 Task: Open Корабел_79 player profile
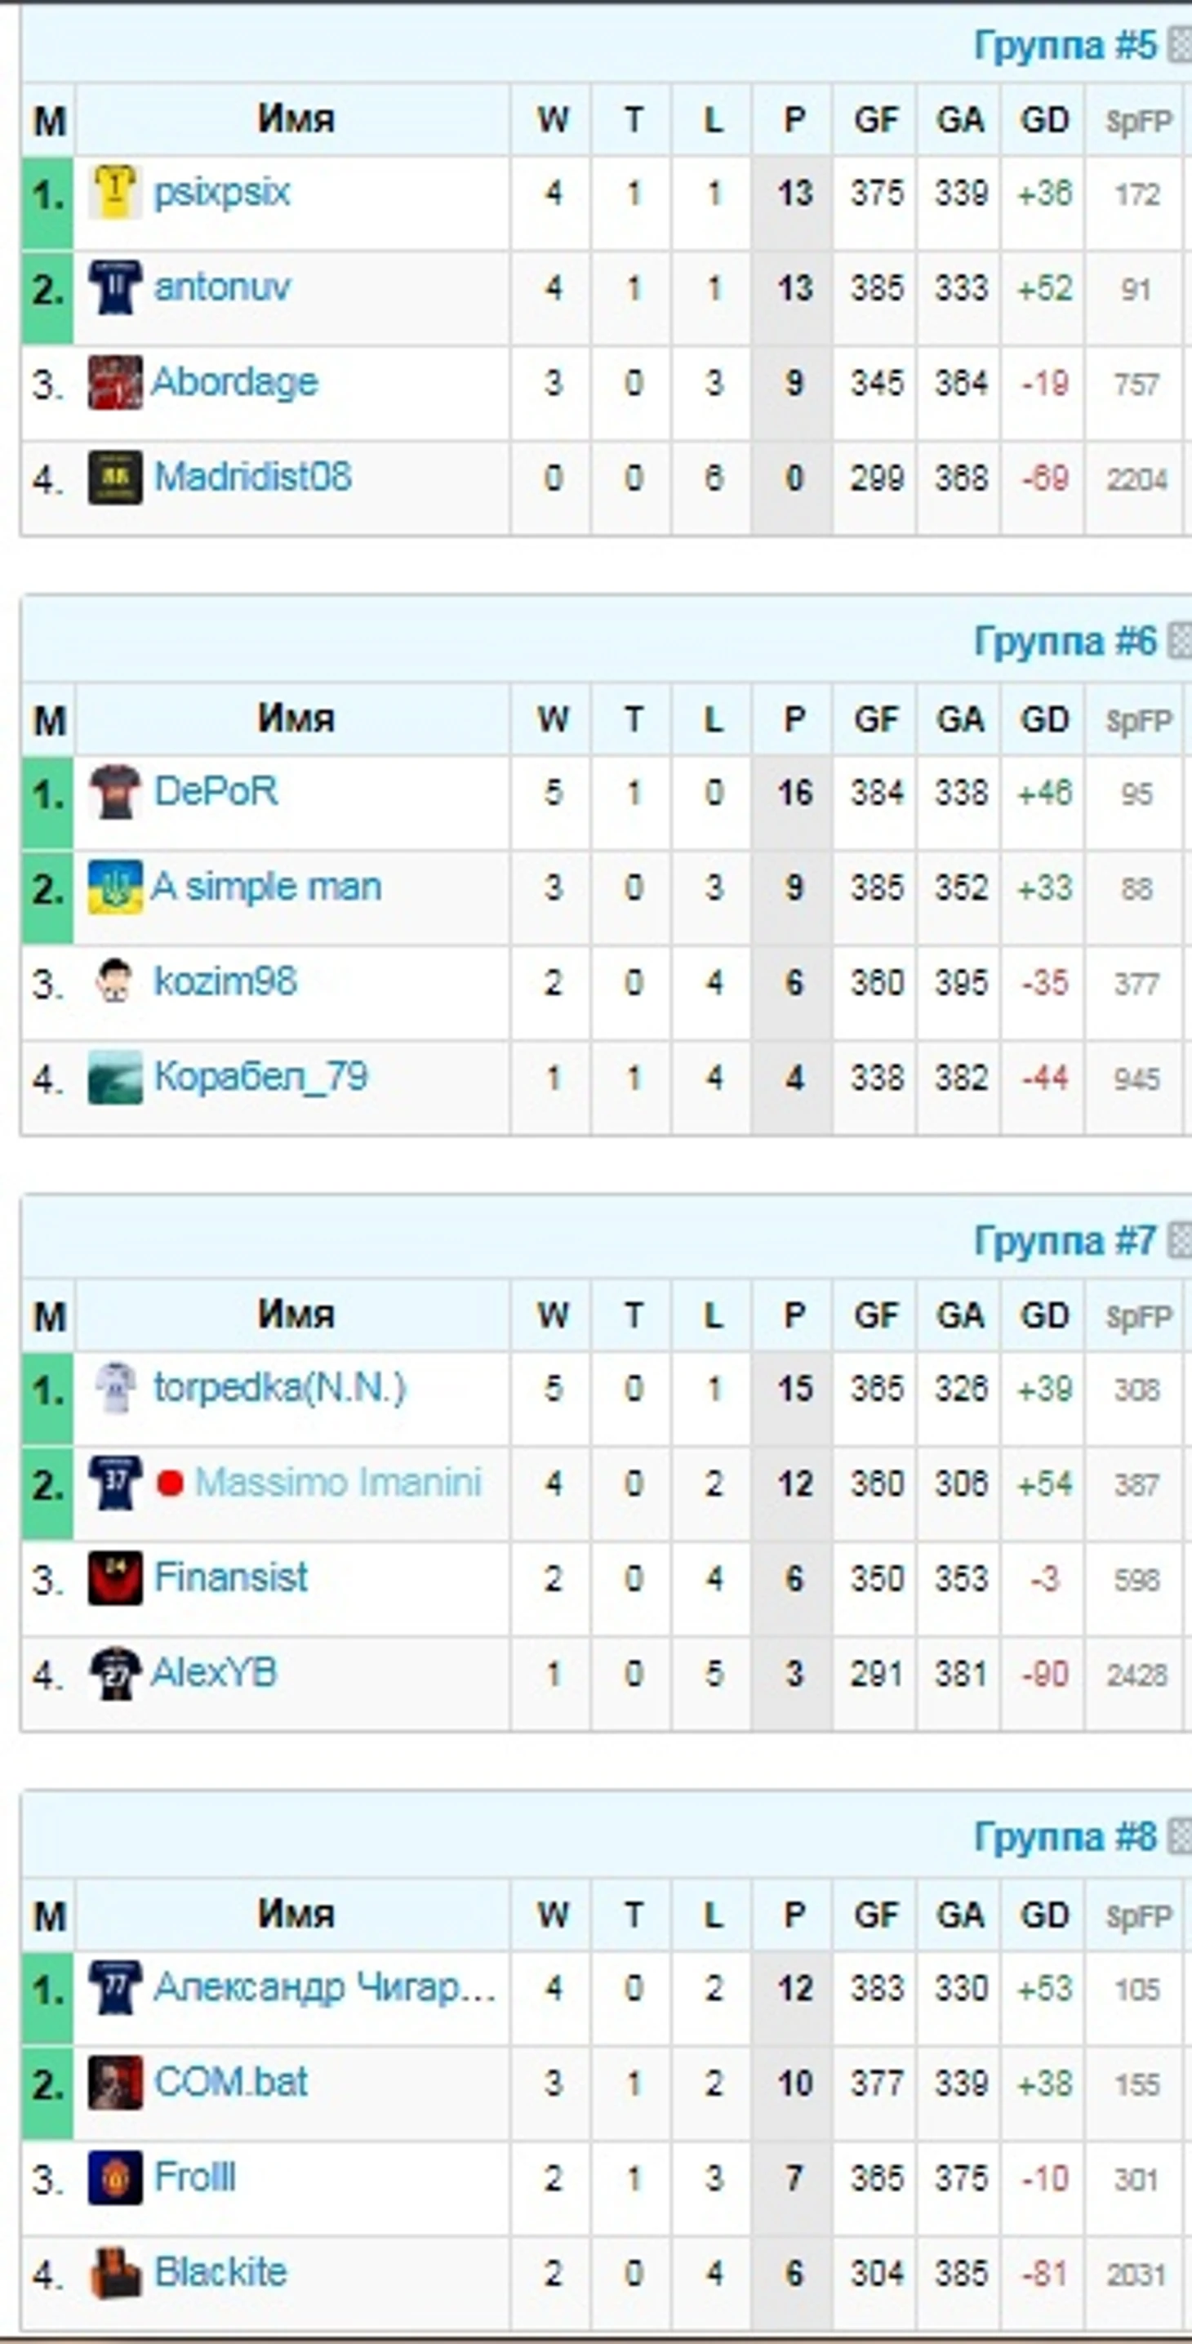coord(261,1078)
